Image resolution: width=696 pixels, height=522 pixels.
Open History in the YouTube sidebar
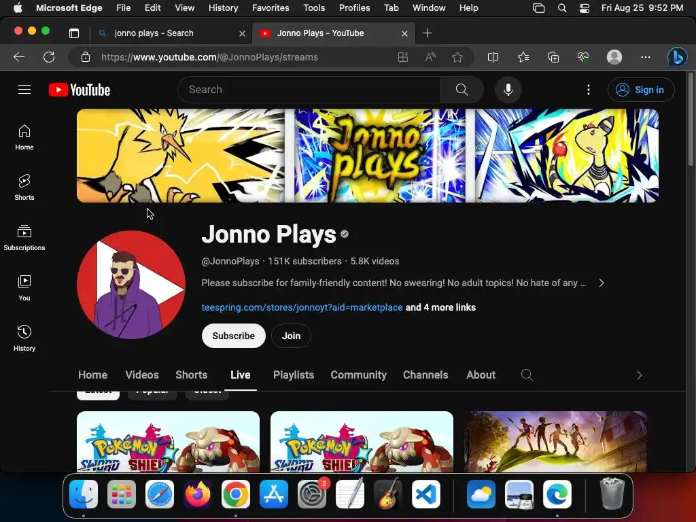(x=24, y=338)
